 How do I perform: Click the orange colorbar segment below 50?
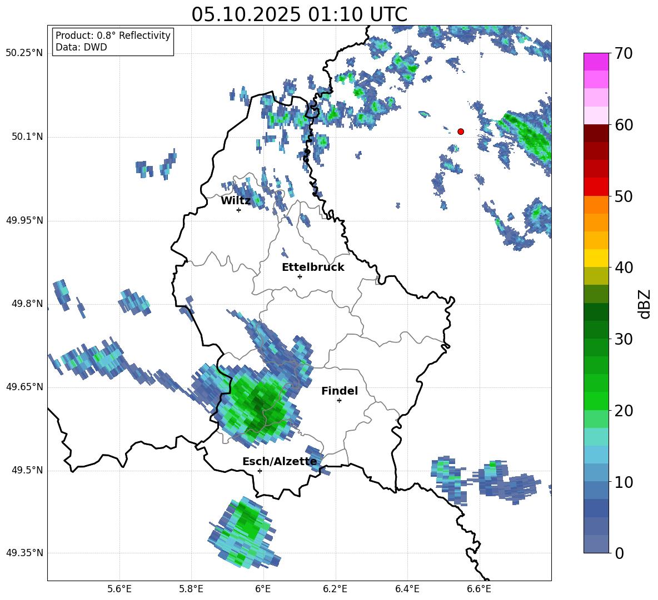[x=596, y=205]
